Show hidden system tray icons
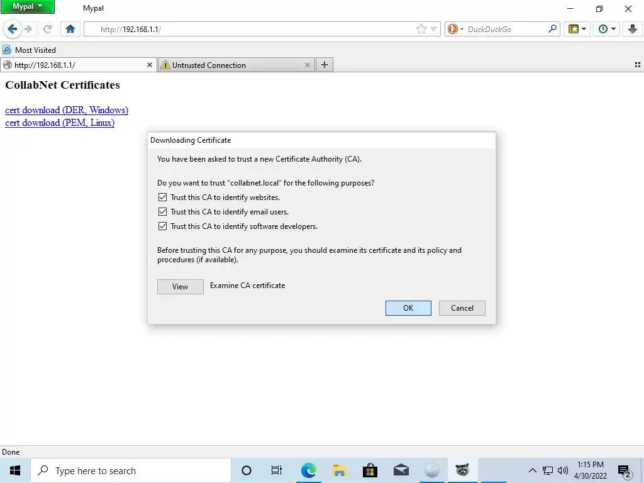 tap(532, 470)
